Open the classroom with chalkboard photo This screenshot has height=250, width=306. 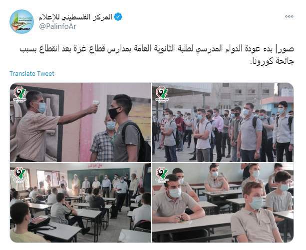tap(80, 203)
